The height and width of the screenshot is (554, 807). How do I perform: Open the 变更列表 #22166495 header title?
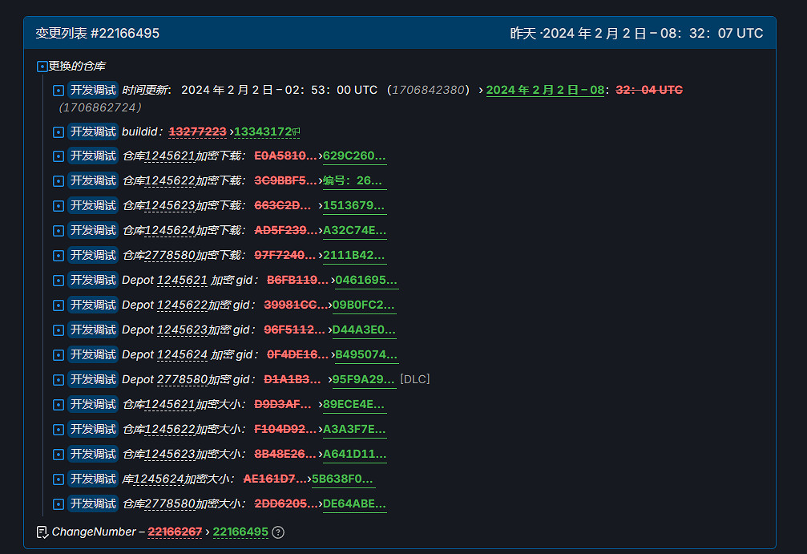coord(97,33)
